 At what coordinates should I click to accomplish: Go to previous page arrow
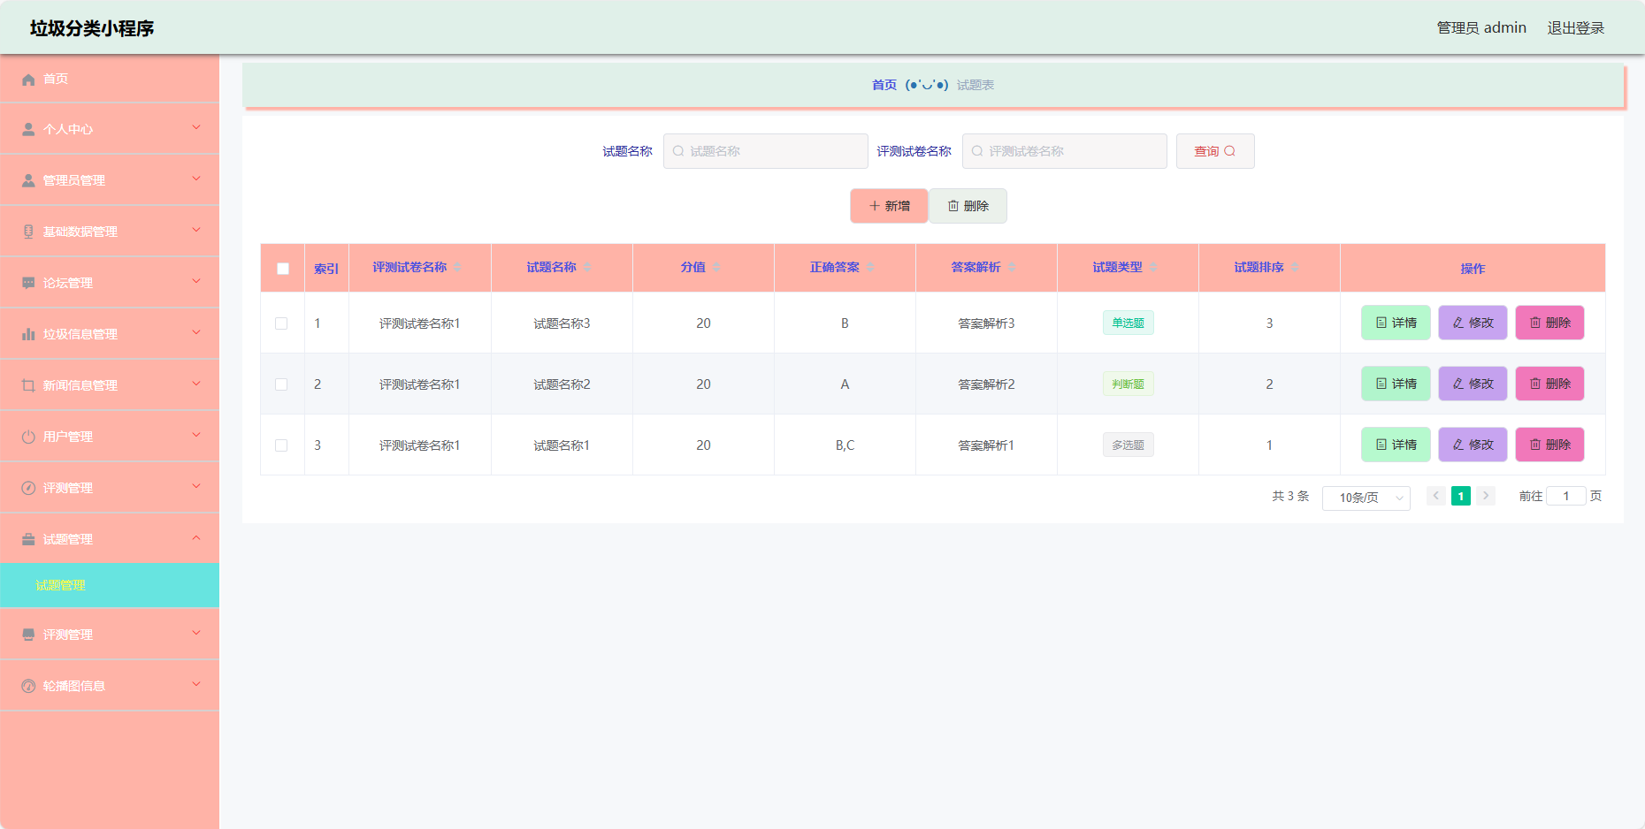tap(1436, 496)
